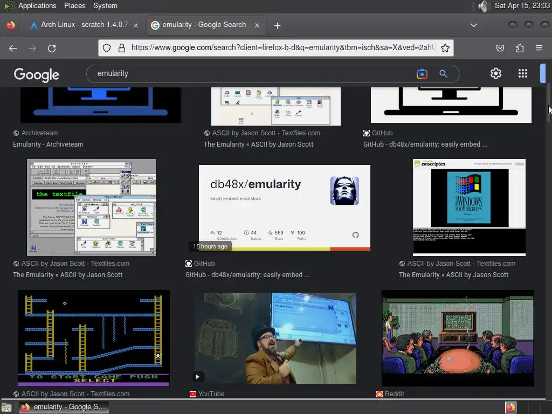This screenshot has height=414, width=552.
Task: Open the textfiles Windows 3.1 screenshot thumbnail
Action: [x=92, y=208]
